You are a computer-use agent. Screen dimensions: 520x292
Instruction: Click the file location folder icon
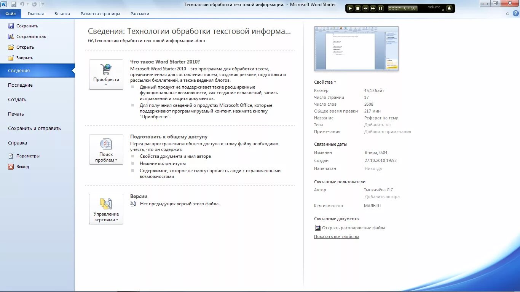click(x=318, y=228)
